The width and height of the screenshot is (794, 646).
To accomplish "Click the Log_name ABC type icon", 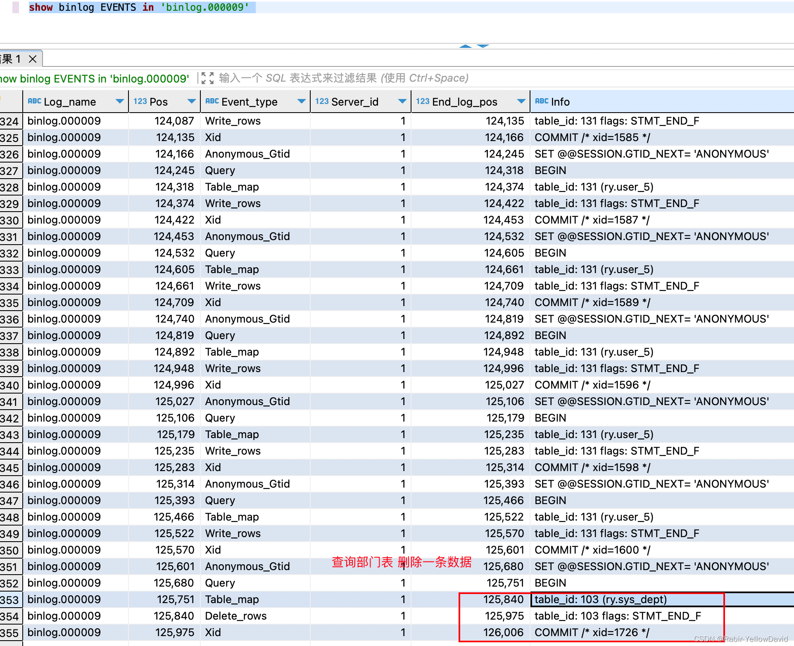I will click(34, 101).
